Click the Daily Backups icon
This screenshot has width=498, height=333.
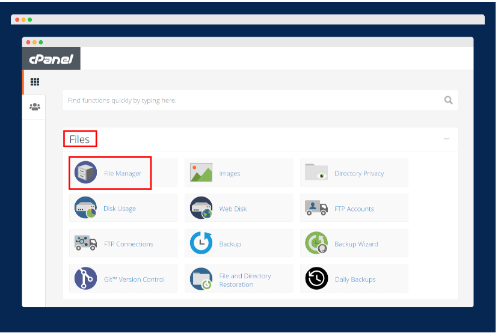[x=316, y=279]
